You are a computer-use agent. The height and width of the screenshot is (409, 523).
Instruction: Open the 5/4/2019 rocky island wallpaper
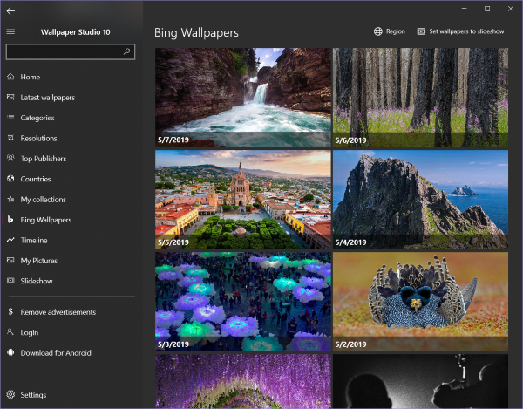421,200
